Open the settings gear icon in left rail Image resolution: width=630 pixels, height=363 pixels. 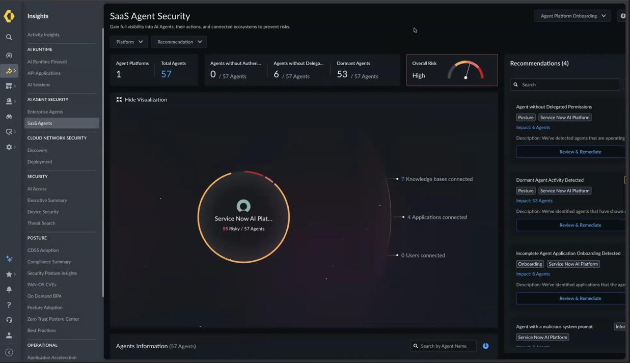pos(9,147)
